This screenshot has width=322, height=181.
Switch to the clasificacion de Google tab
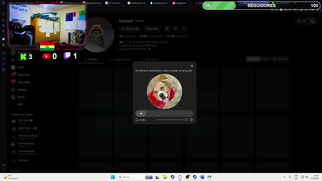click(x=137, y=3)
